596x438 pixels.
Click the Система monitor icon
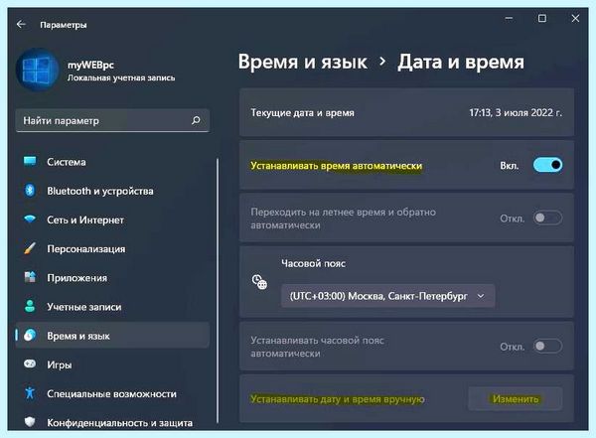point(30,161)
